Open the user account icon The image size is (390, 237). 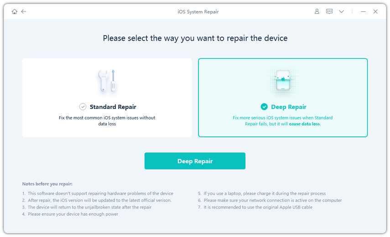317,11
